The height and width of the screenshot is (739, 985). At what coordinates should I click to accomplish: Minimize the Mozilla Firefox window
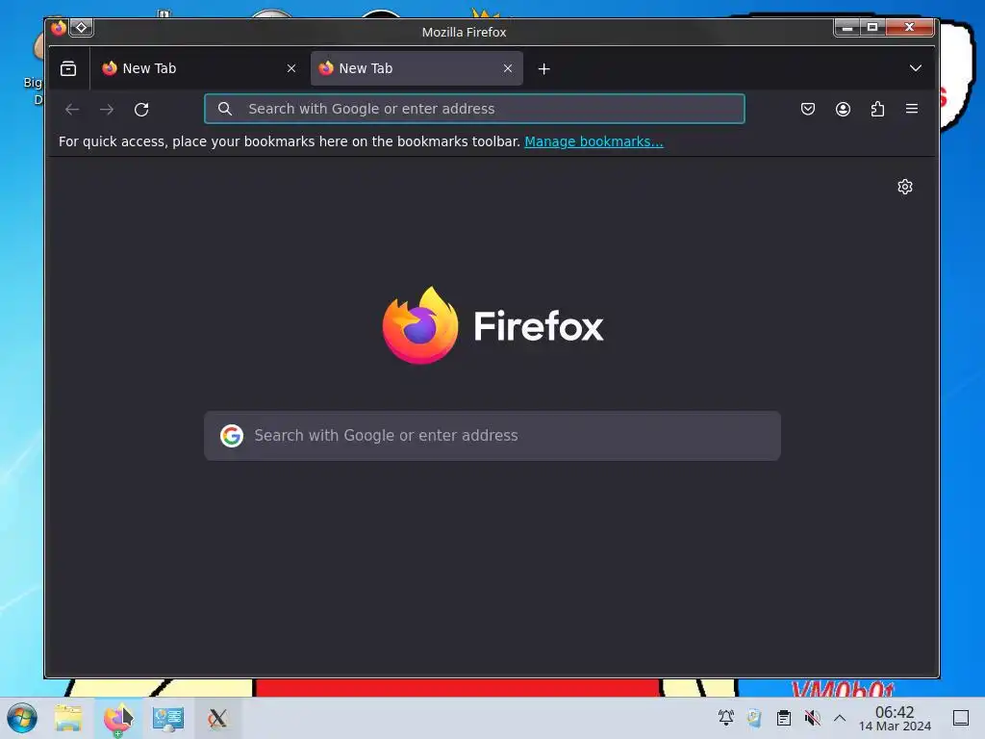[846, 27]
